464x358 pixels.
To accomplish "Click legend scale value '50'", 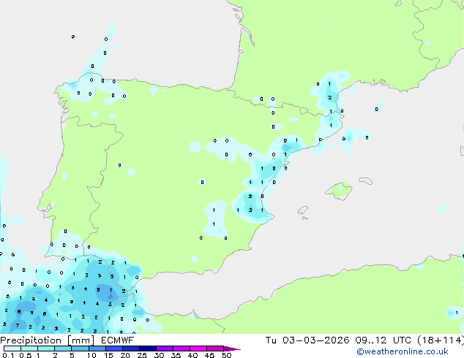I will (x=226, y=355).
